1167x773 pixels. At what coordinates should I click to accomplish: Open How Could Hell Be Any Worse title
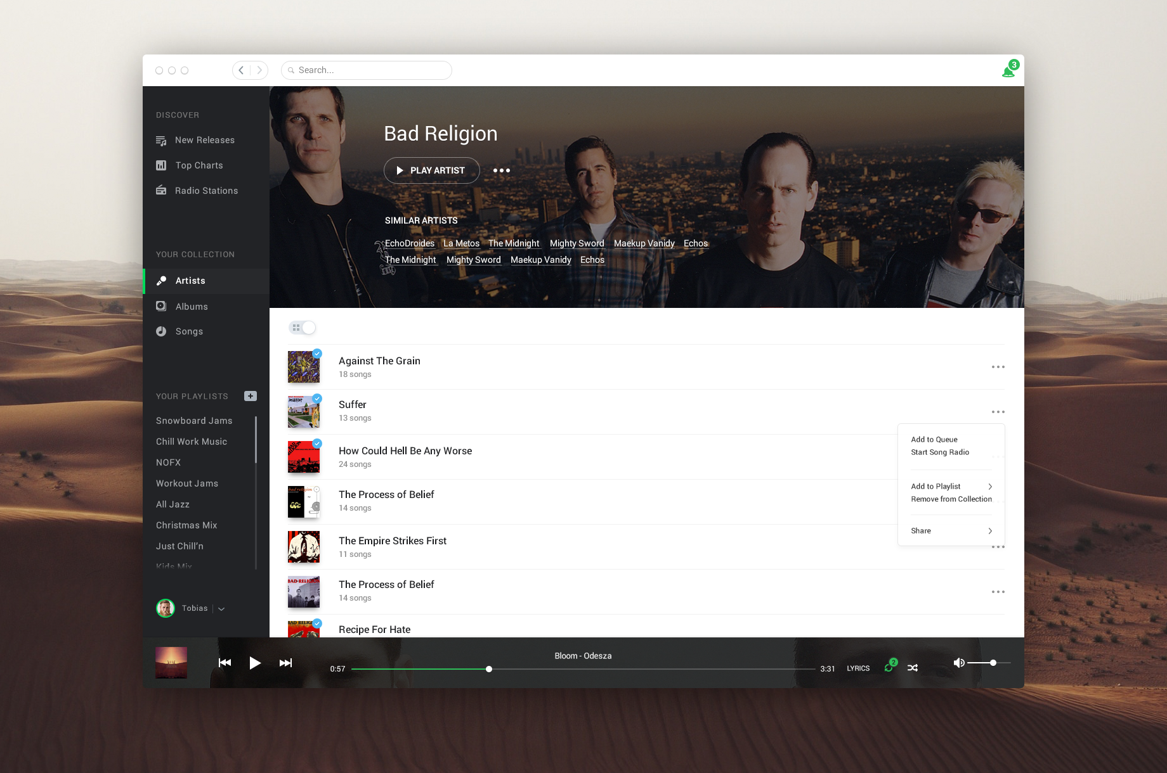click(405, 450)
